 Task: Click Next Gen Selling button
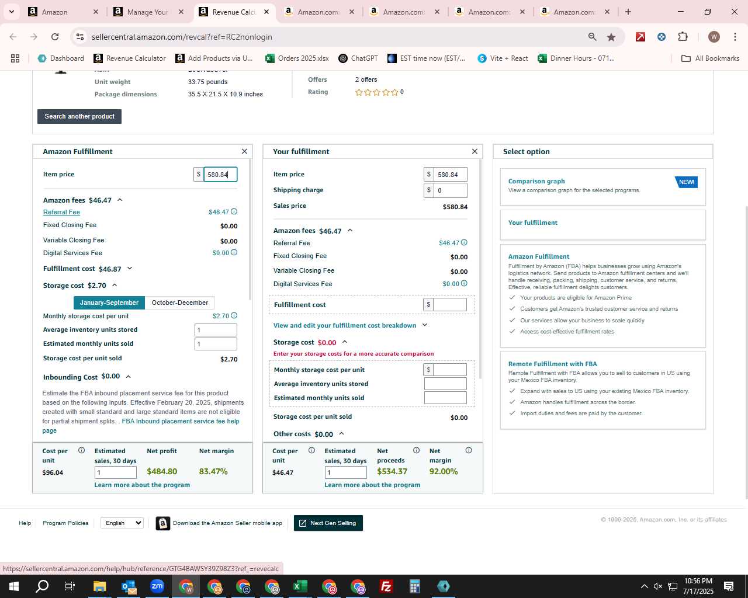(328, 523)
